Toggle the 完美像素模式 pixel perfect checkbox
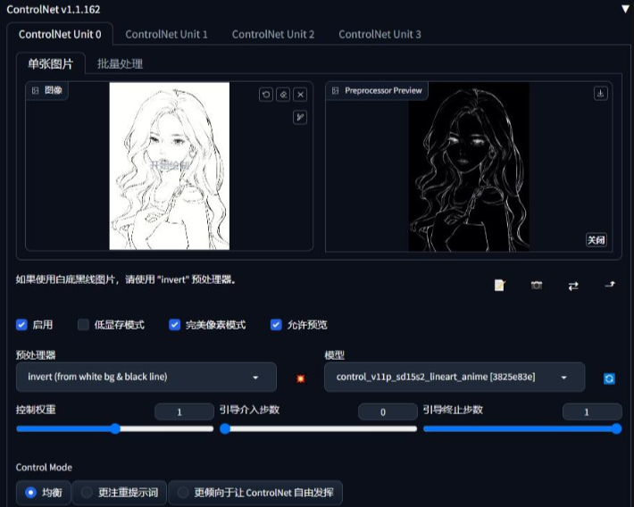 coord(174,325)
